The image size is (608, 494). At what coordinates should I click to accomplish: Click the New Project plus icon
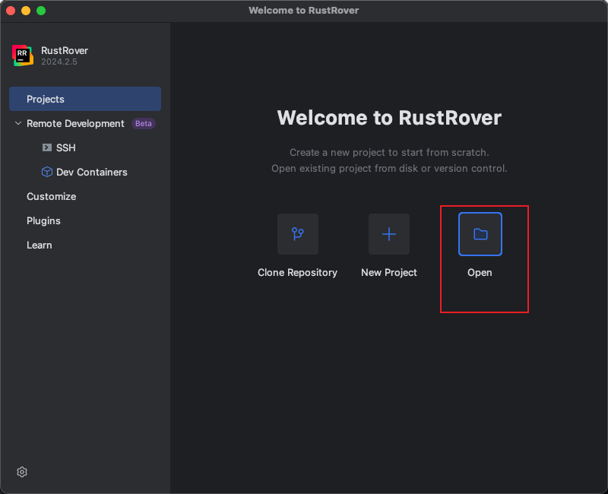click(389, 234)
